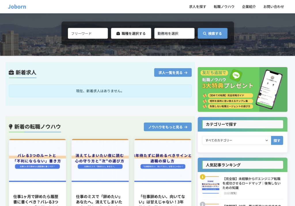Open the お問い合わせ contact page
Image resolution: width=295 pixels, height=206 pixels.
pos(274,7)
